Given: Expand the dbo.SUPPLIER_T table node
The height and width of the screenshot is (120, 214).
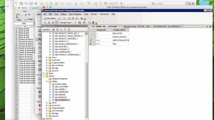Looking at the screenshot, I should pos(50,47).
